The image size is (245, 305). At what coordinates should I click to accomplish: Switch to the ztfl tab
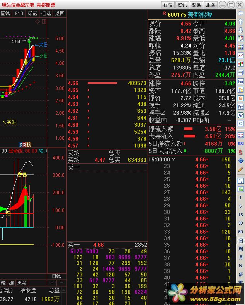click(12, 283)
